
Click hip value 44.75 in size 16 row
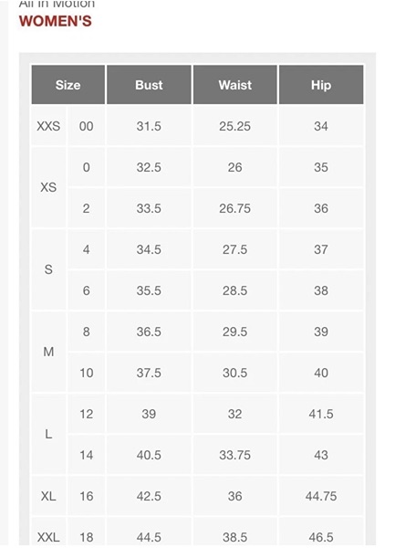click(x=321, y=496)
